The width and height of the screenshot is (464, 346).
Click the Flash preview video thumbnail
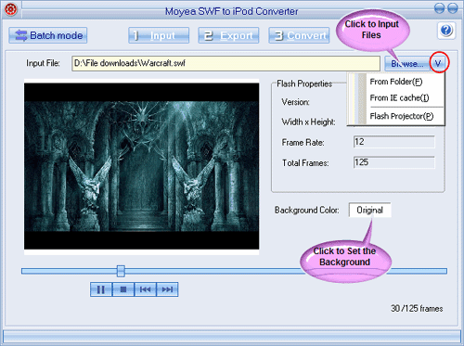[142, 166]
